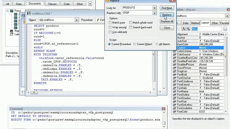This screenshot has width=230, height=129.
Task: Click the icon beside FontItalic property
Action: [x=175, y=88]
